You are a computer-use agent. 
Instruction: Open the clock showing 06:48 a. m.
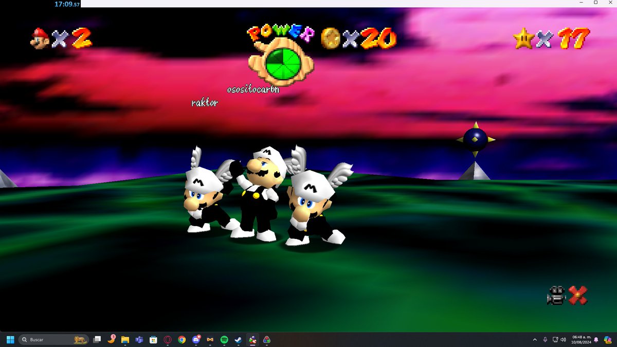click(581, 340)
